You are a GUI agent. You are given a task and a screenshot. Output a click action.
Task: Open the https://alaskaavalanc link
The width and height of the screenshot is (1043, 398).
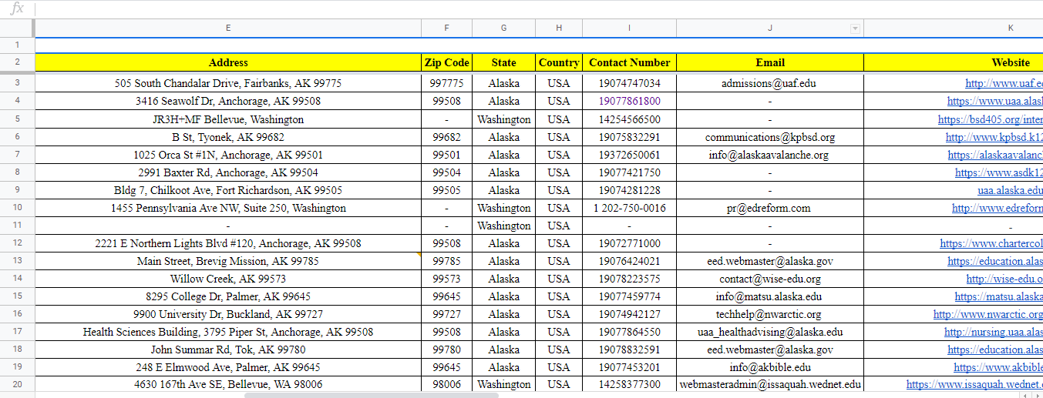pyautogui.click(x=995, y=155)
